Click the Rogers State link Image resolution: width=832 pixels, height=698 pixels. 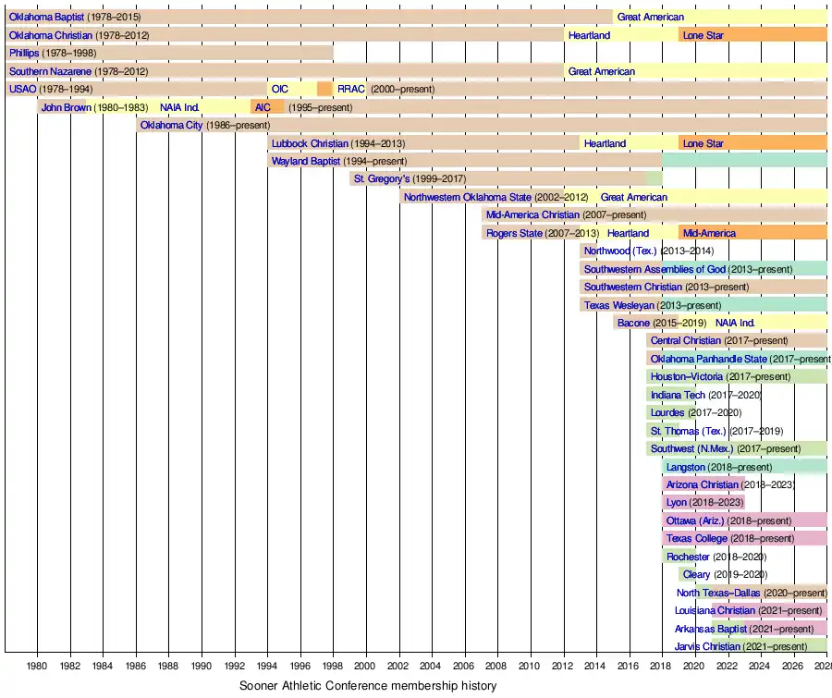[514, 233]
